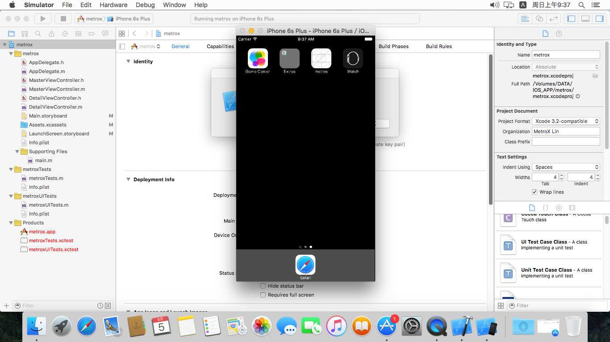
Task: Go forward in the editor history
Action: click(146, 33)
